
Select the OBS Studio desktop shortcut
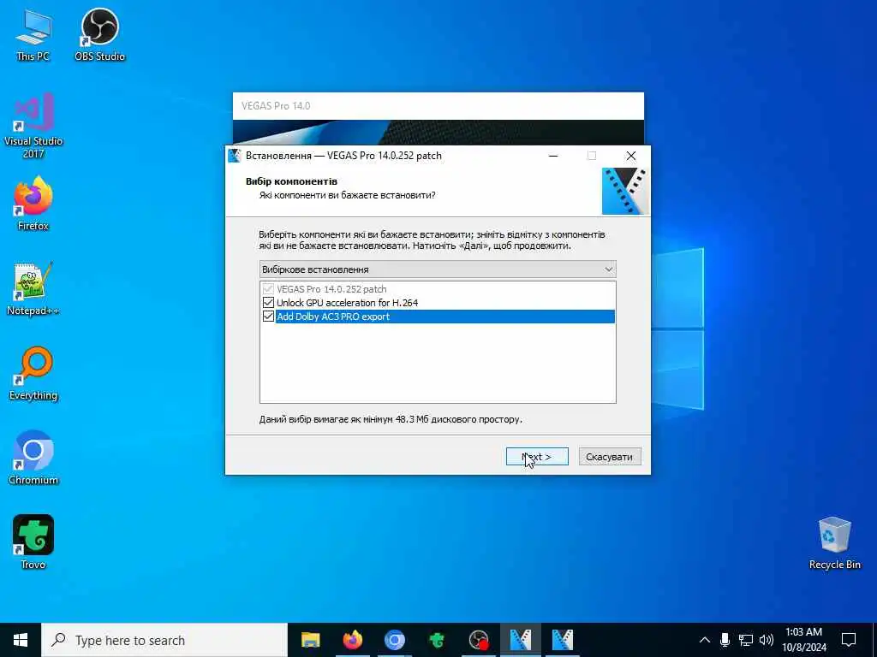coord(99,33)
